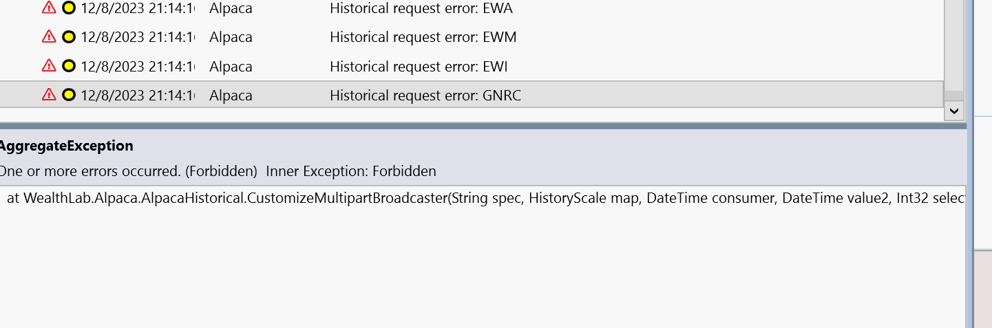Click the AggregateException heading
The width and height of the screenshot is (992, 328).
click(x=66, y=146)
